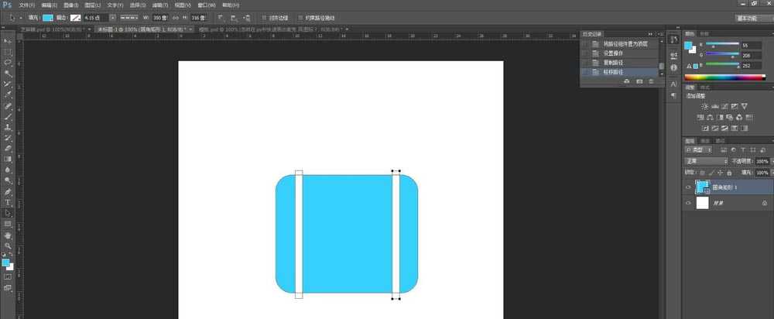Click the blue fill color swatch
The height and width of the screenshot is (319, 774).
pyautogui.click(x=48, y=17)
